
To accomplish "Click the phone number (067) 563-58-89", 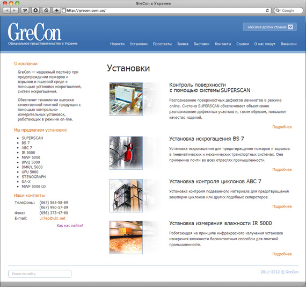I will point(54,203).
